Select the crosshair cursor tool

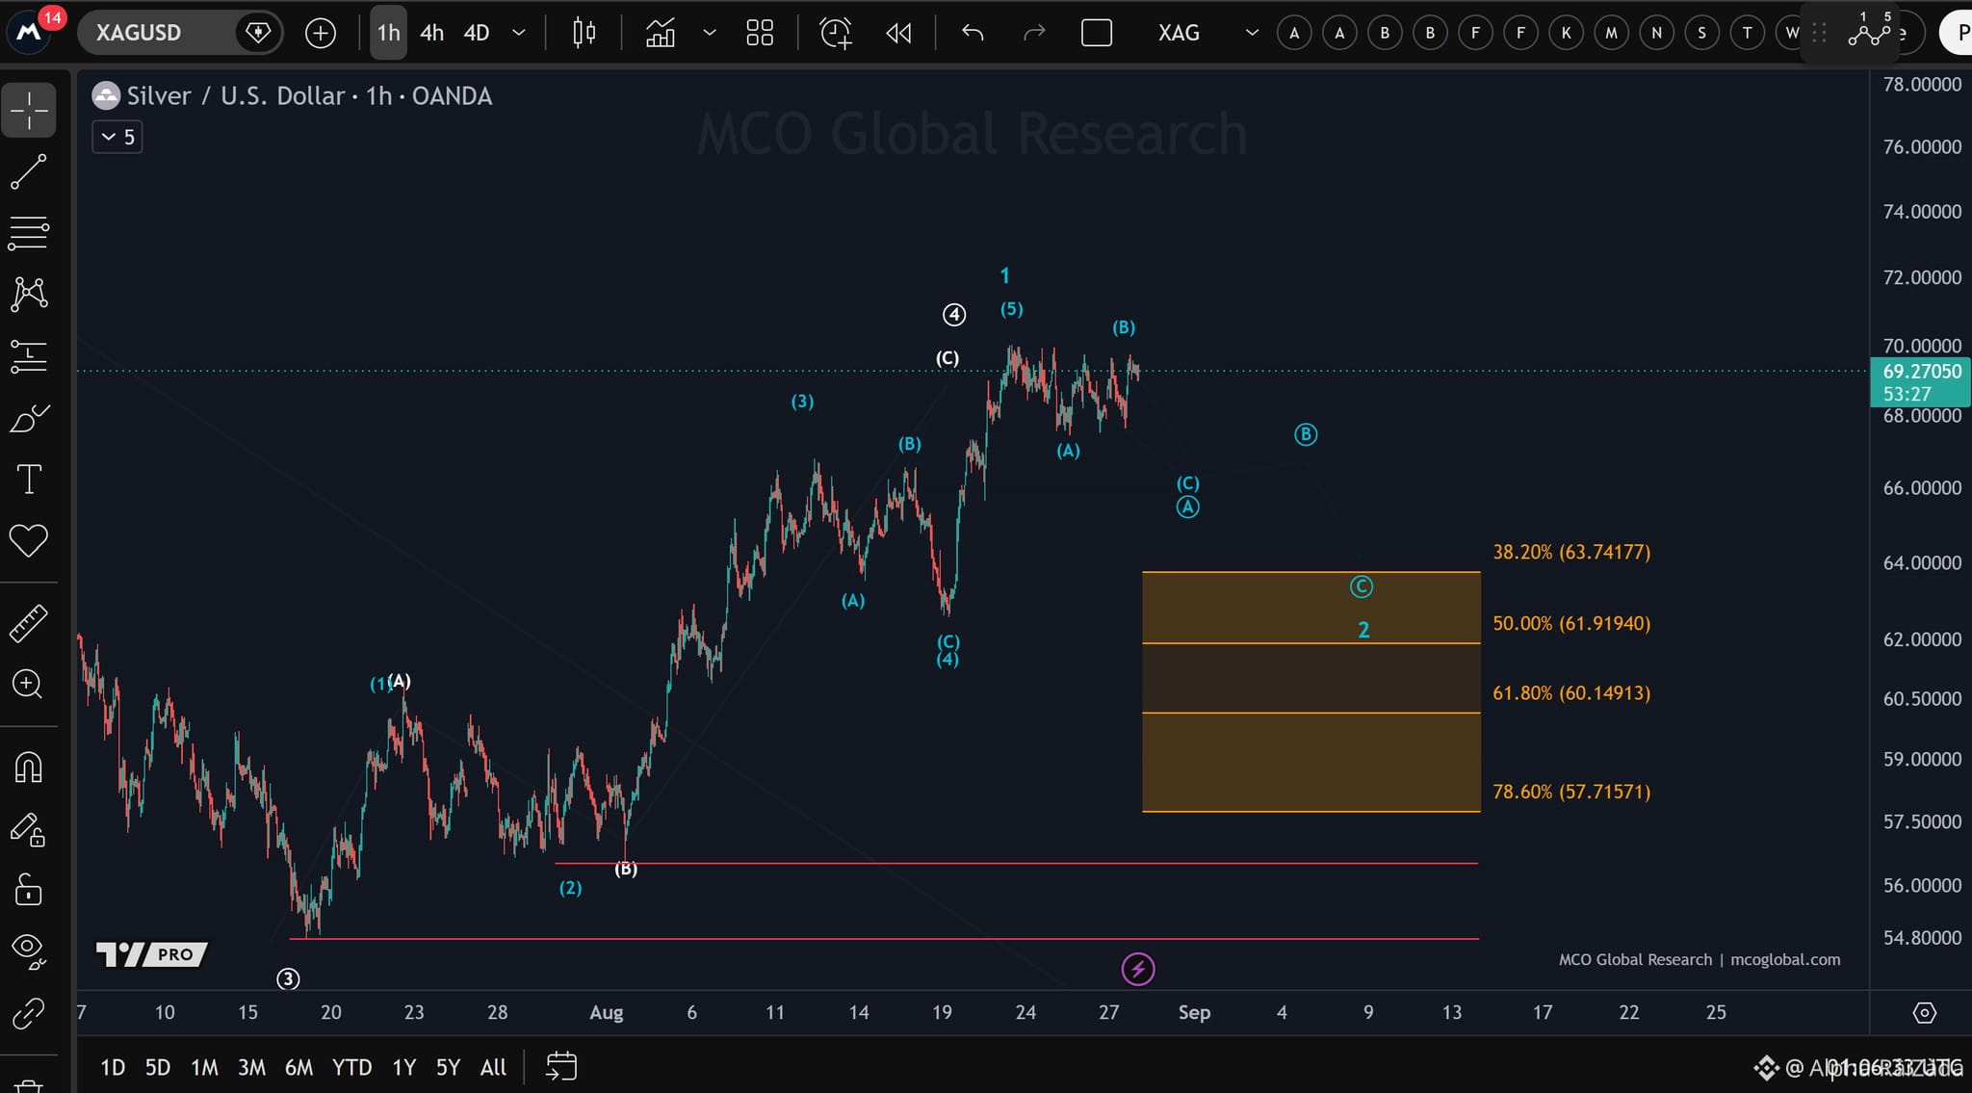tap(29, 110)
